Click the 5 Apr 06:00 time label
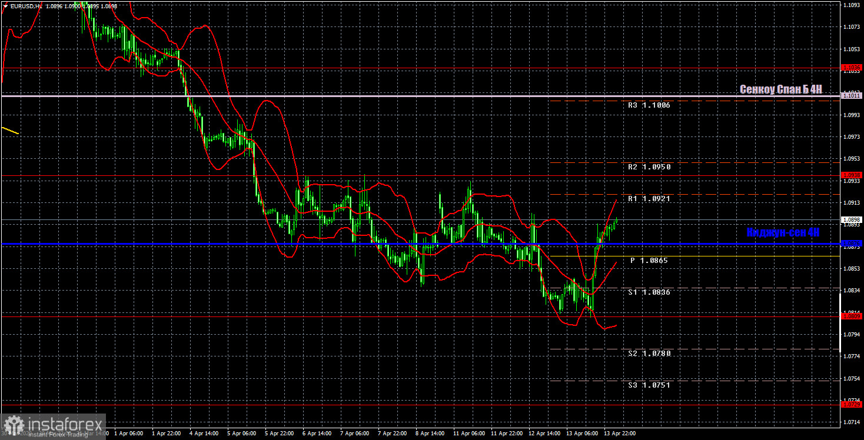This screenshot has height=440, width=864. click(241, 434)
